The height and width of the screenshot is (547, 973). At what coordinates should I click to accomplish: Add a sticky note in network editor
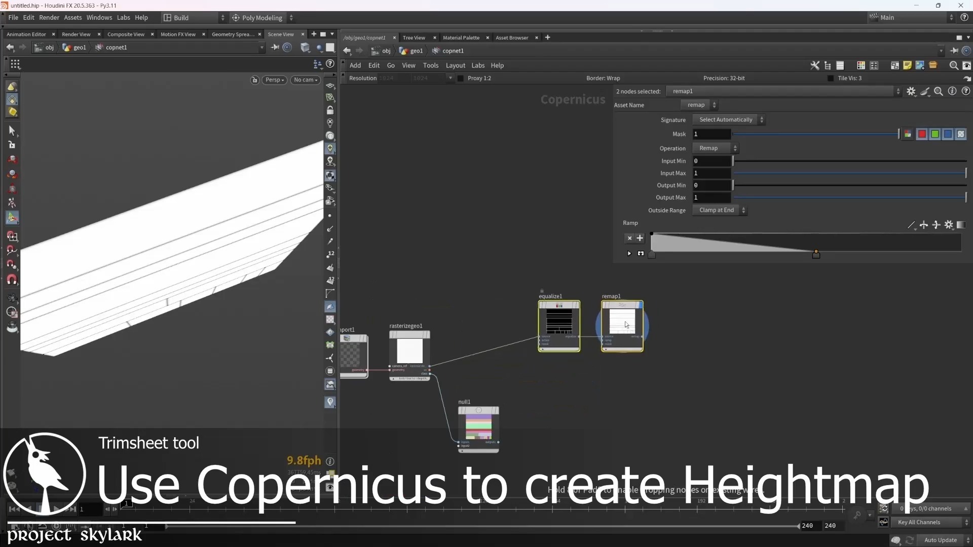click(907, 65)
